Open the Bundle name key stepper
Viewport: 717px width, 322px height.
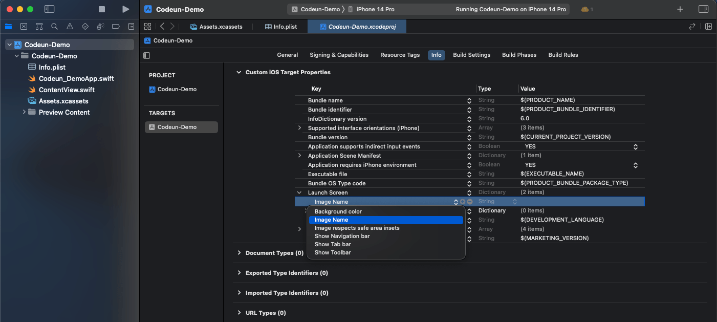(x=469, y=100)
